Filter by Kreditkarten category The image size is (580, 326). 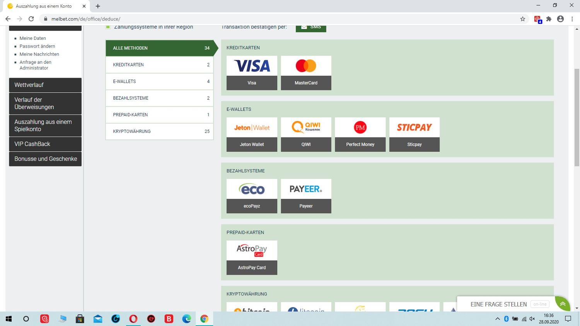[x=159, y=65]
